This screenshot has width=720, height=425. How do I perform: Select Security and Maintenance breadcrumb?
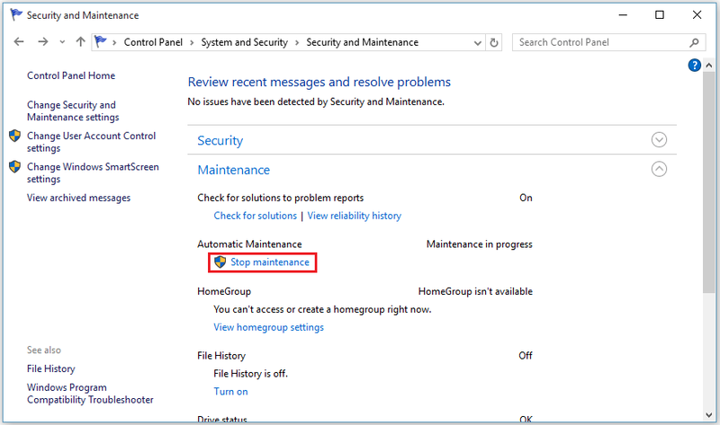[363, 42]
